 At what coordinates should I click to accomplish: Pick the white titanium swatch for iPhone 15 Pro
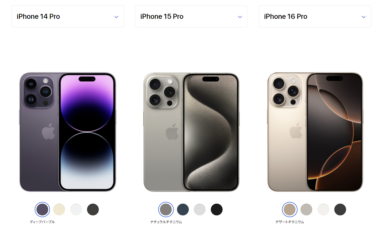200,210
